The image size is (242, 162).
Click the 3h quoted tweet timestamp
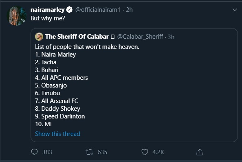click(171, 37)
